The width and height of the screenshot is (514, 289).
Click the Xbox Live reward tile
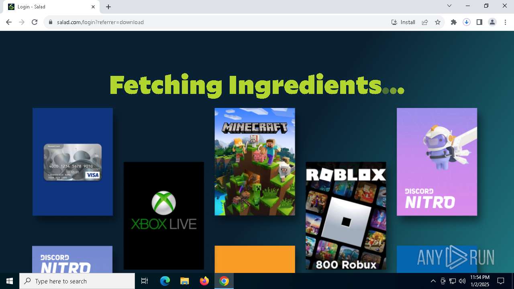point(164,216)
